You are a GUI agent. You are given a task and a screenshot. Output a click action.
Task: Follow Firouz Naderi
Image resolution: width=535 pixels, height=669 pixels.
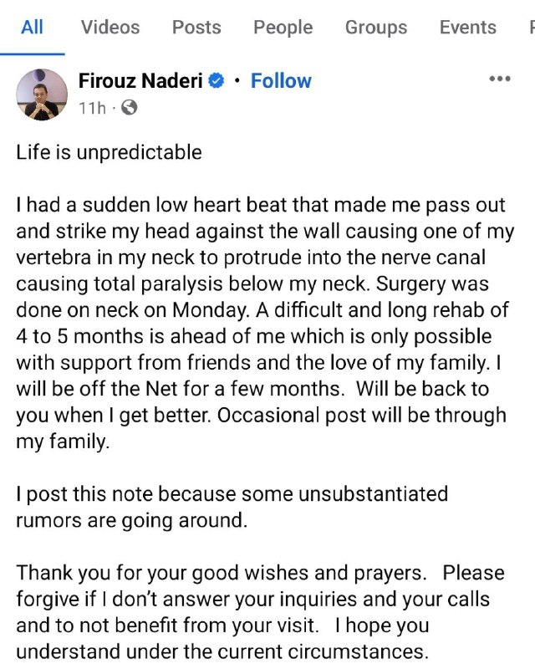click(281, 80)
